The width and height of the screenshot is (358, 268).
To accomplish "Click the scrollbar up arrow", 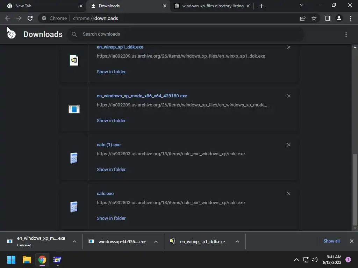I will tap(355, 47).
